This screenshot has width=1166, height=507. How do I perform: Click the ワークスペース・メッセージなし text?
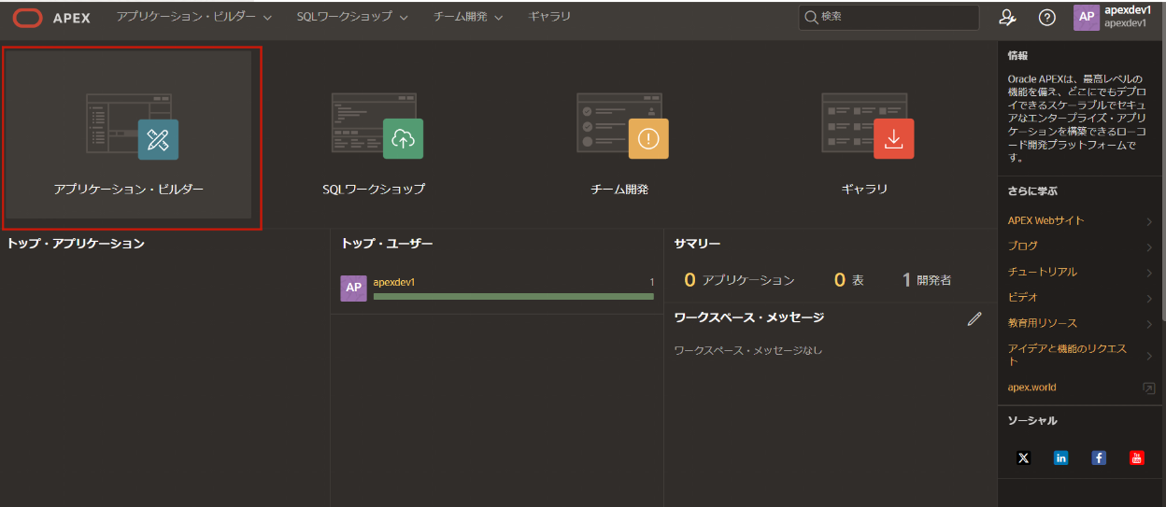pos(748,350)
